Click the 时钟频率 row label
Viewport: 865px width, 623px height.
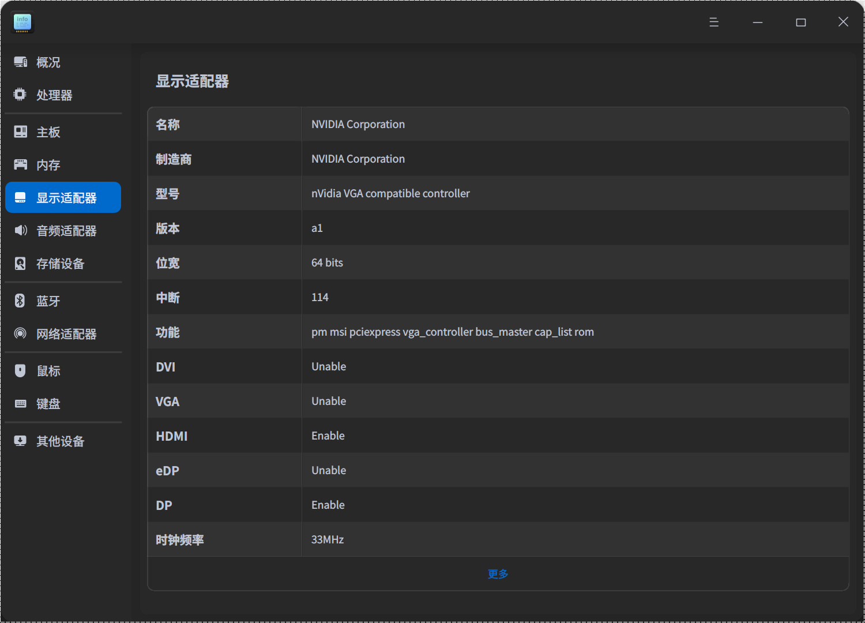[x=180, y=540]
